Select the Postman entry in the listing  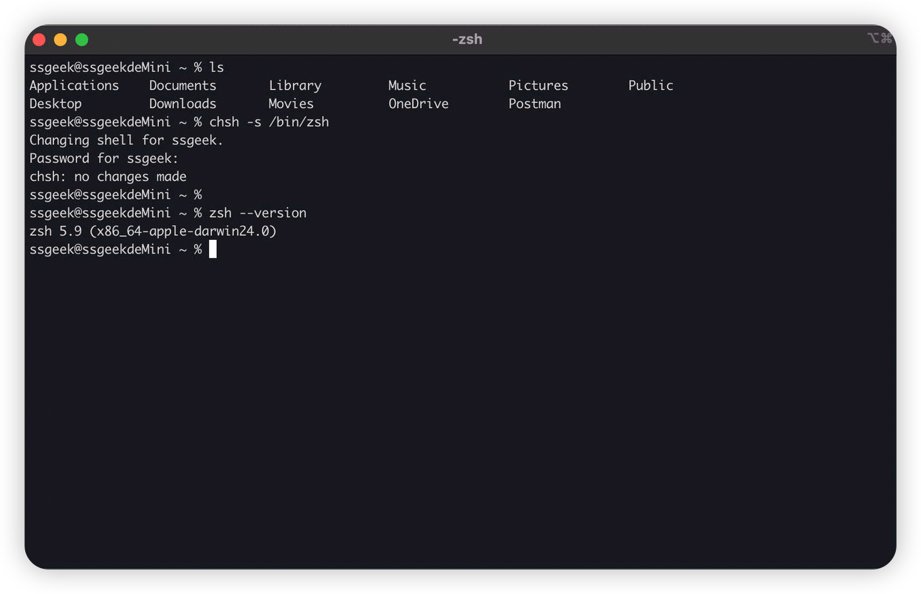pyautogui.click(x=535, y=104)
